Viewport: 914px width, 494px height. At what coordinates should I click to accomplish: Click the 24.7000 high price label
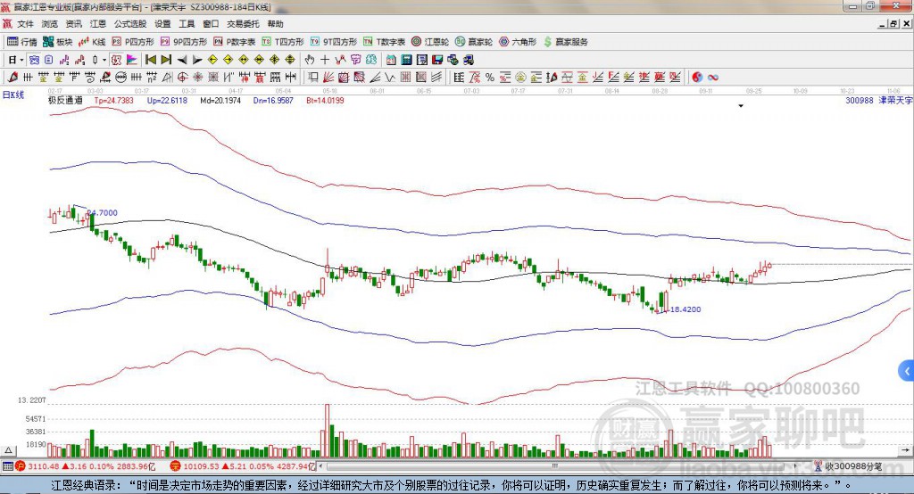[103, 212]
